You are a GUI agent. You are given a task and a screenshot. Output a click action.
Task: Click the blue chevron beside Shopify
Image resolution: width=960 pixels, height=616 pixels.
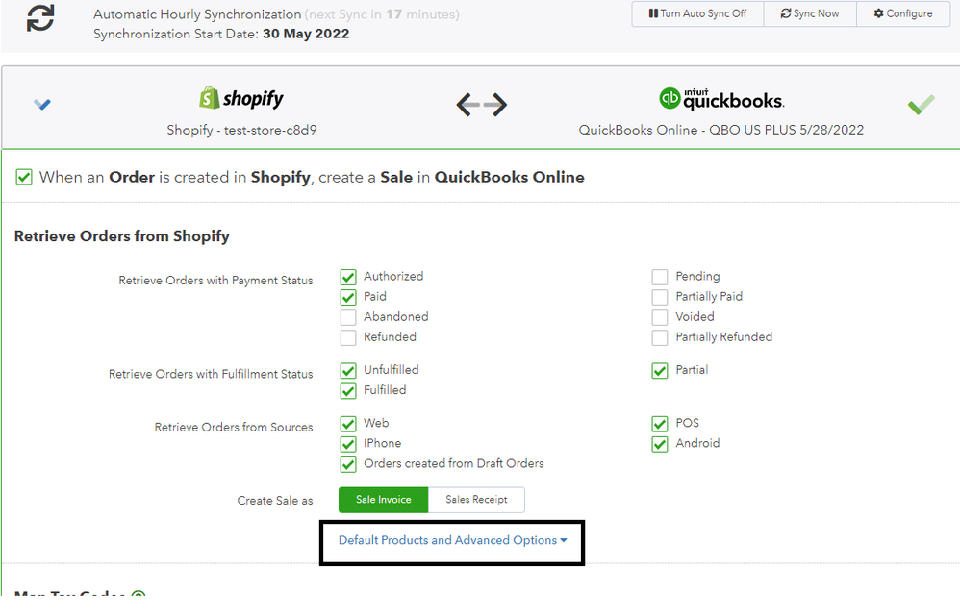42,105
